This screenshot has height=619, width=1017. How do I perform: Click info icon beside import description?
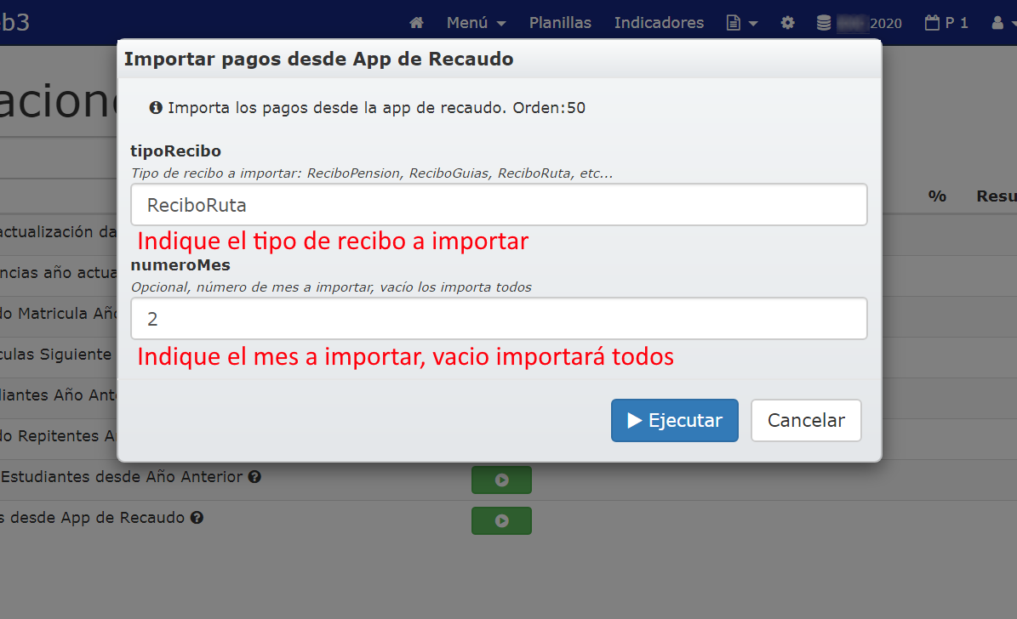[x=156, y=108]
